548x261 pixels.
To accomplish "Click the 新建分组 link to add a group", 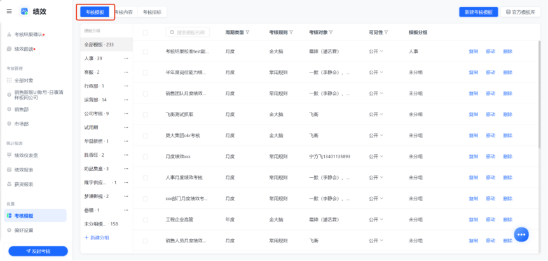I will pos(97,238).
